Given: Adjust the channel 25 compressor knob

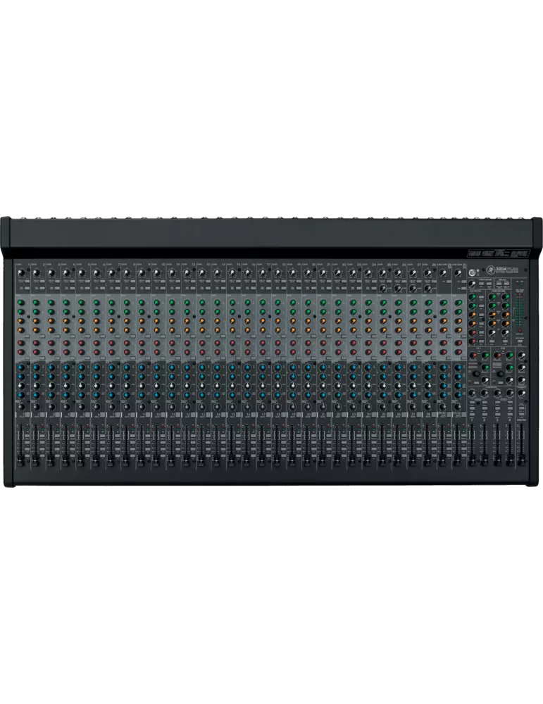Looking at the screenshot, I should (382, 288).
